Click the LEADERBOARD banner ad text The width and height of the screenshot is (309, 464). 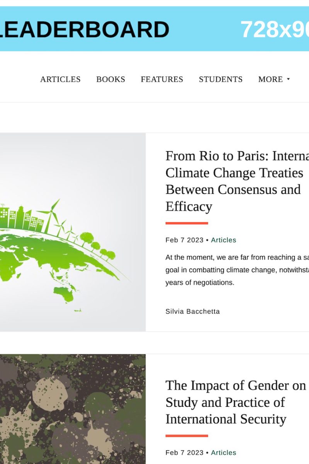coord(85,29)
